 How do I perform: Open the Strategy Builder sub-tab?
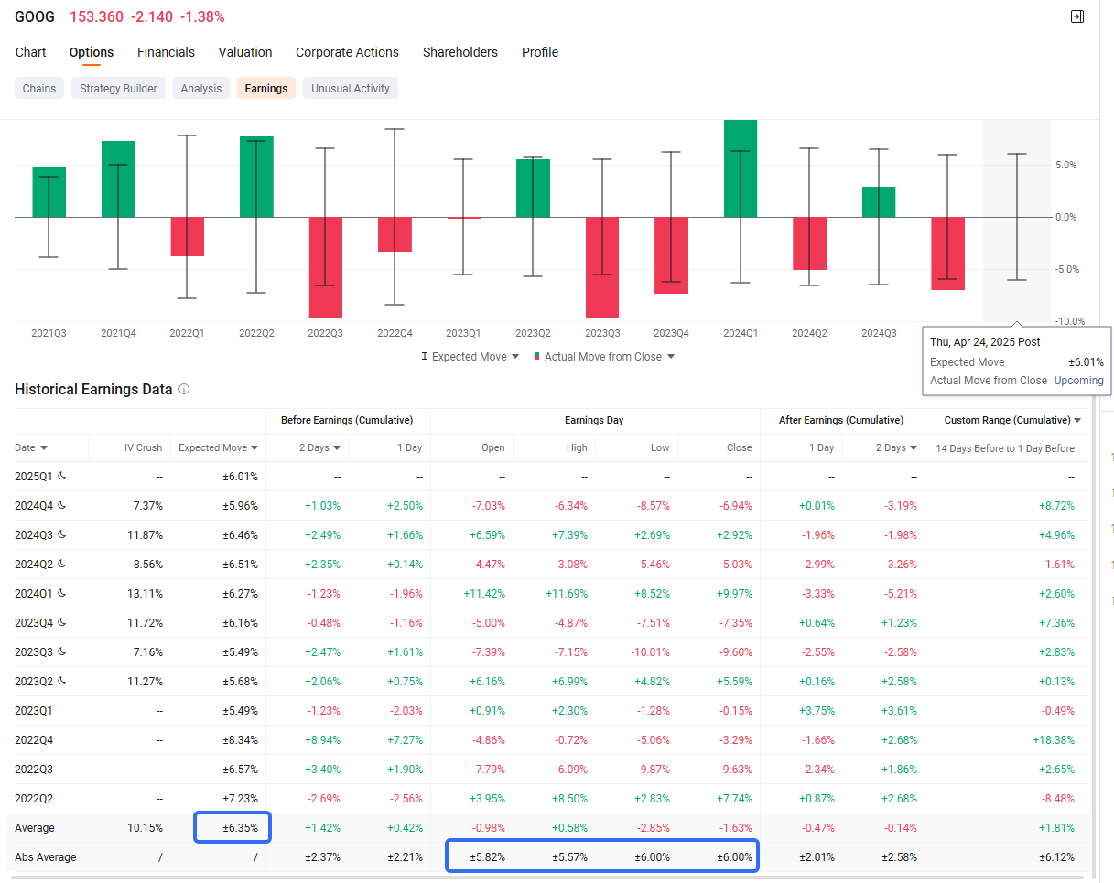(x=118, y=89)
